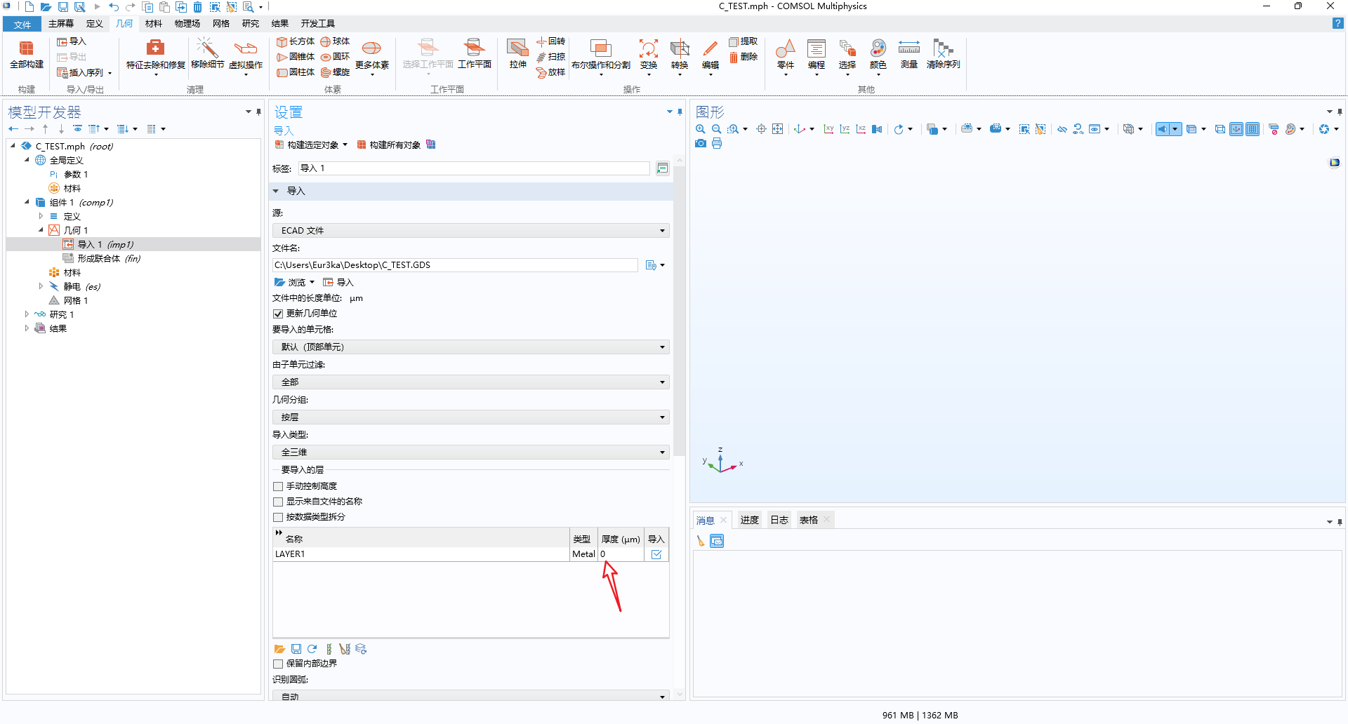Expand the 静电 (es) tree node
Screen dimensions: 1348x724
tap(41, 286)
